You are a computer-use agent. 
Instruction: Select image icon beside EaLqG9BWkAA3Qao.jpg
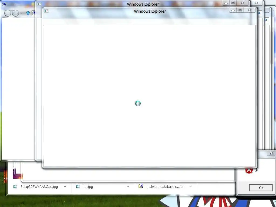pos(15,187)
